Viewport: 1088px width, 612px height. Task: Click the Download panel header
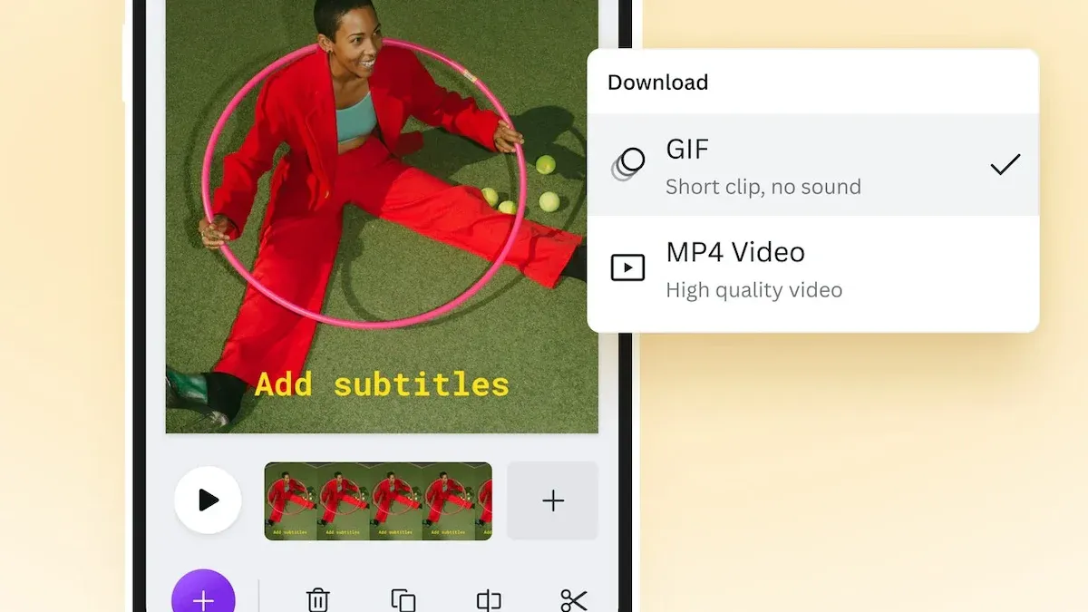657,83
